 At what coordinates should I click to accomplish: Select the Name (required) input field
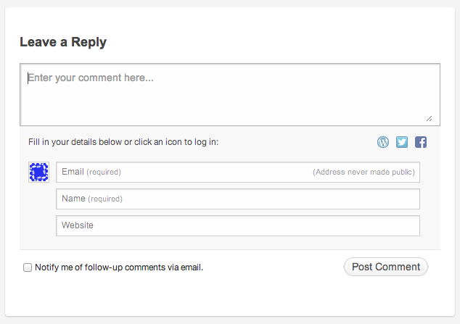(x=238, y=199)
